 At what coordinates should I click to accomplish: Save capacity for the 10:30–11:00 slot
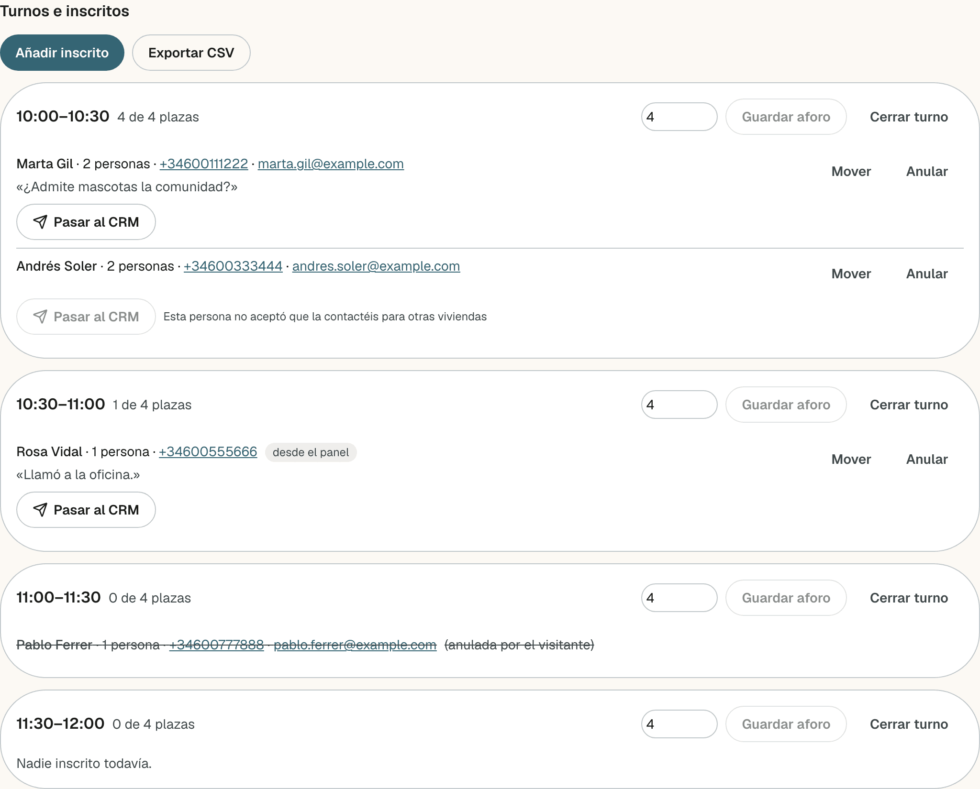coord(786,405)
